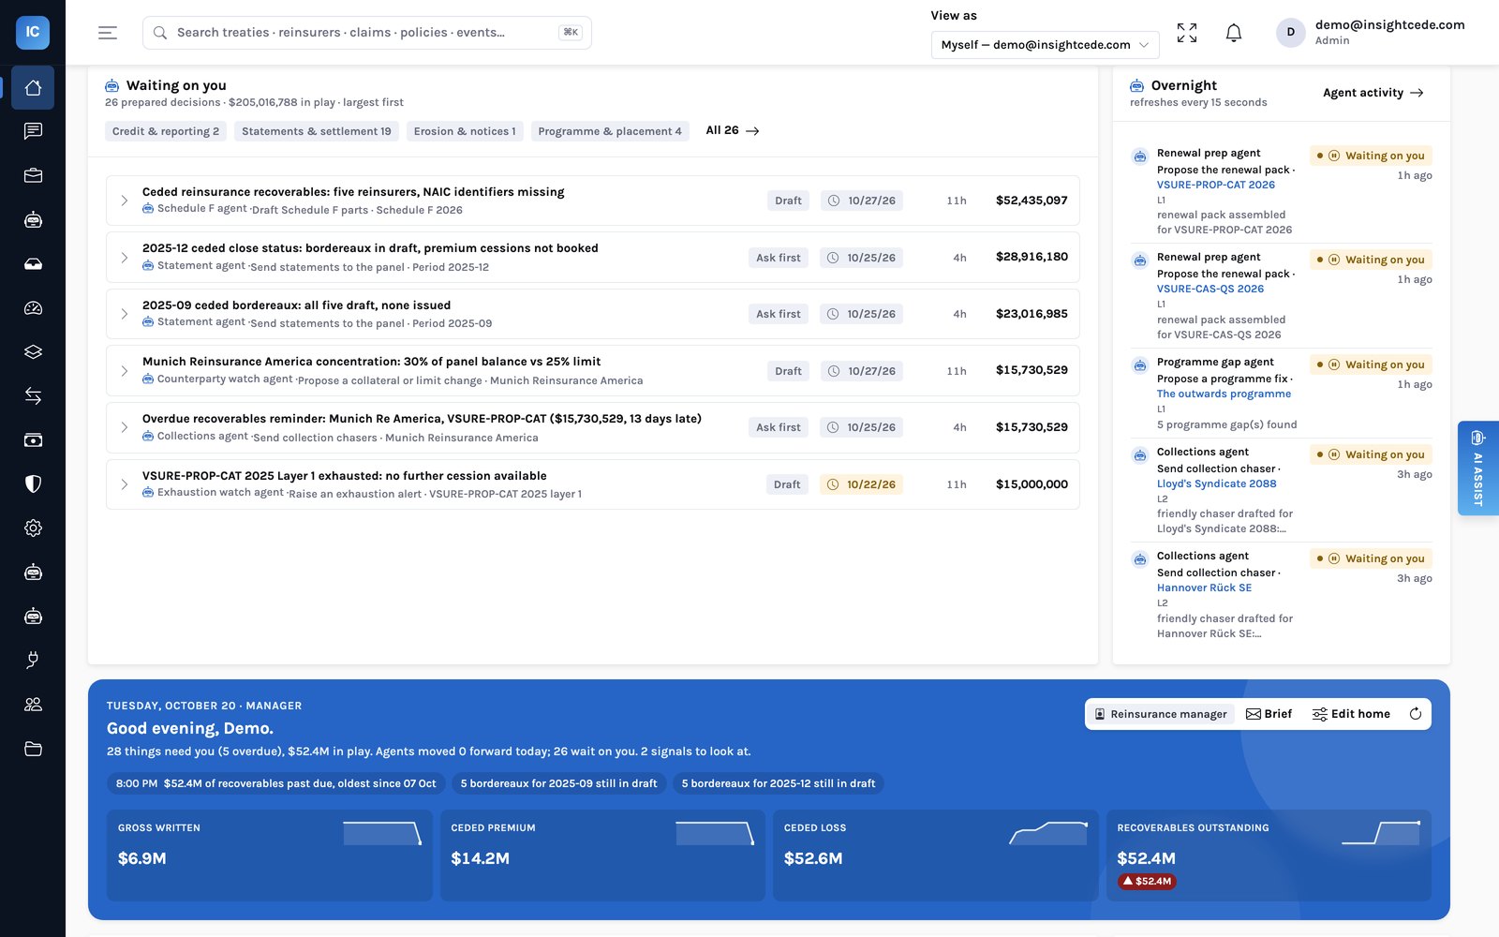Click the Edit home button
The image size is (1499, 937).
click(x=1351, y=714)
